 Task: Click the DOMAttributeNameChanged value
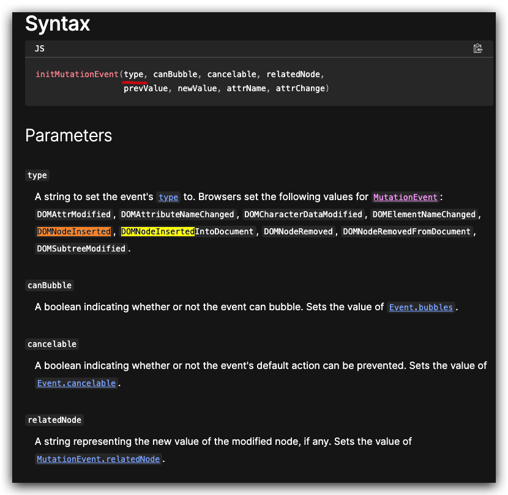tap(177, 214)
